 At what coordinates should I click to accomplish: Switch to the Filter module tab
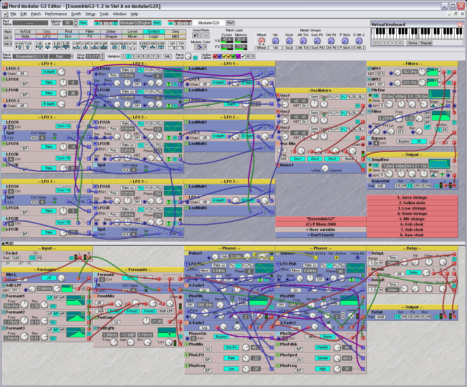pyautogui.click(x=90, y=31)
